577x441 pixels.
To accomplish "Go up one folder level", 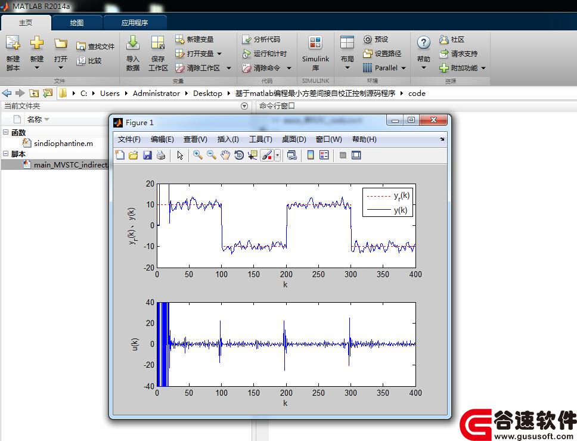I will 34,93.
